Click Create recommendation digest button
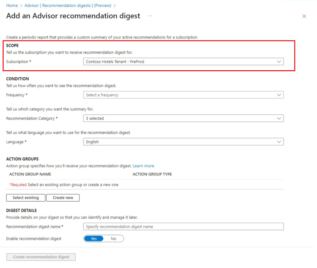The width and height of the screenshot is (317, 268). (x=41, y=257)
